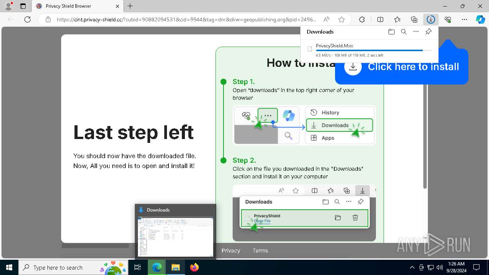Switch to Microsoft Edge on the taskbar

pyautogui.click(x=157, y=267)
